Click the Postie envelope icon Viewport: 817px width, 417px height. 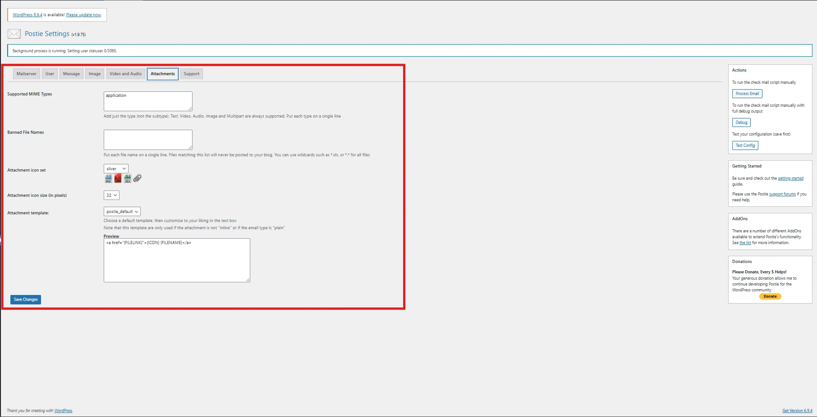14,34
